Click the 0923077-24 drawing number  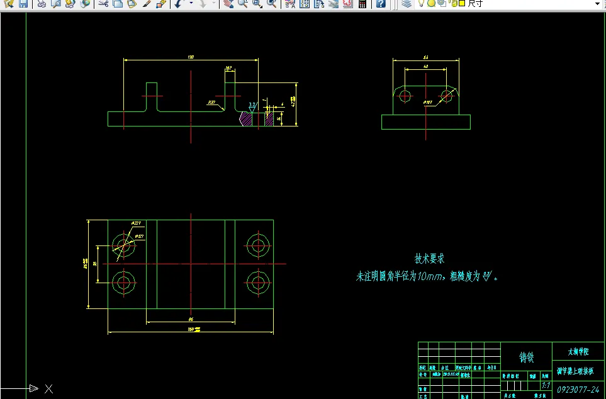(578, 390)
